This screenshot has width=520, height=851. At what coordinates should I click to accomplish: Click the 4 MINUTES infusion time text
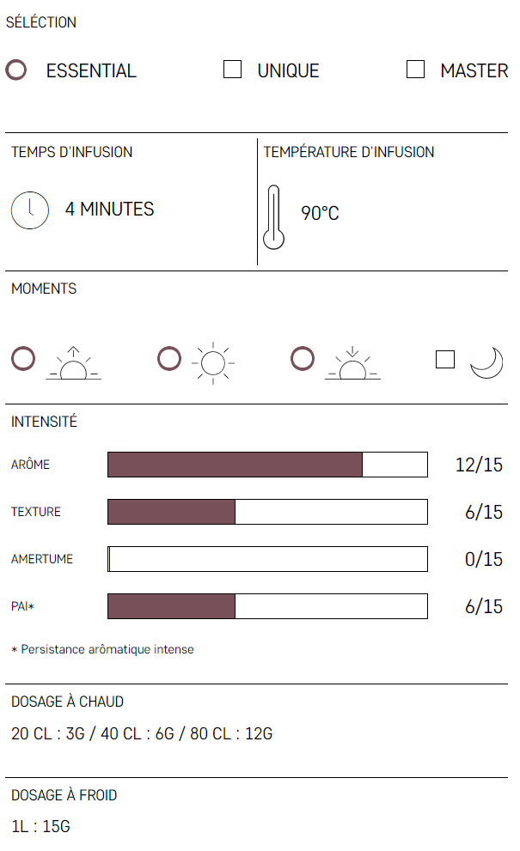click(110, 210)
